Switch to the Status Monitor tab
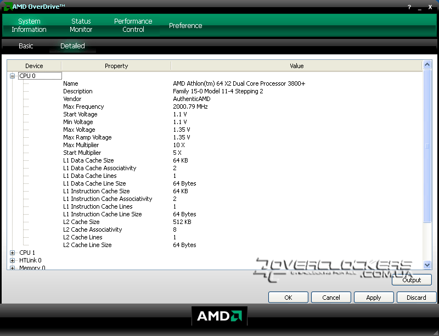Screen dimensions: 439x336 (81, 25)
